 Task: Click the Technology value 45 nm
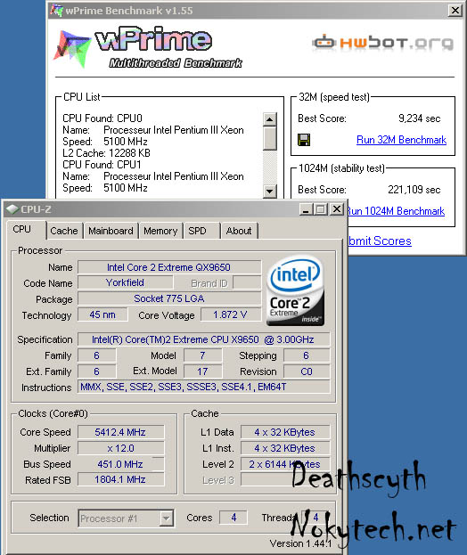[x=102, y=314]
